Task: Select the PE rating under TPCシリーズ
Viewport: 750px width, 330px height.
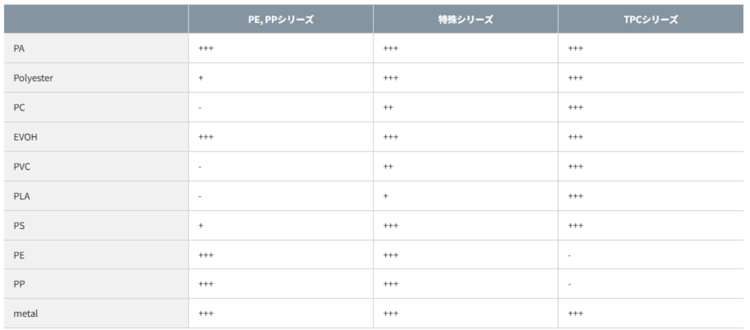Action: 570,255
